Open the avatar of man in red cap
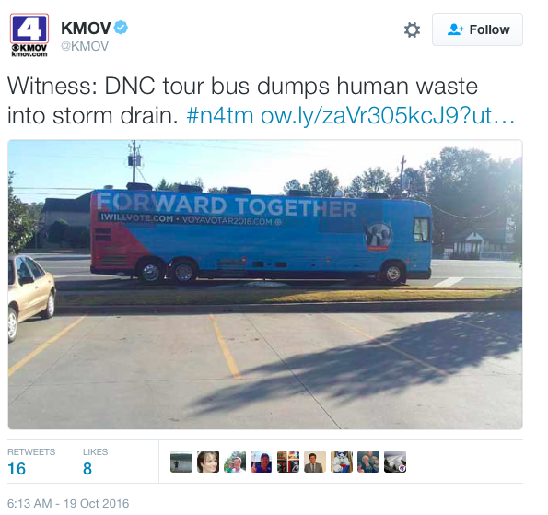 click(262, 462)
